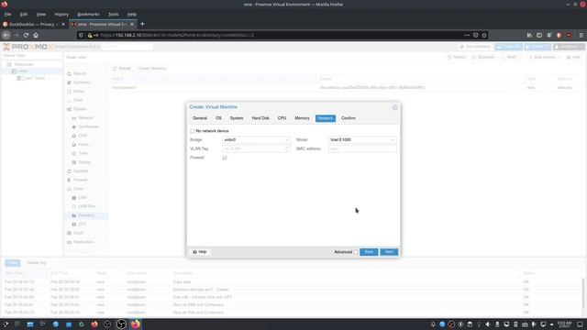
Task: Click the browser back arrow
Action: point(6,35)
